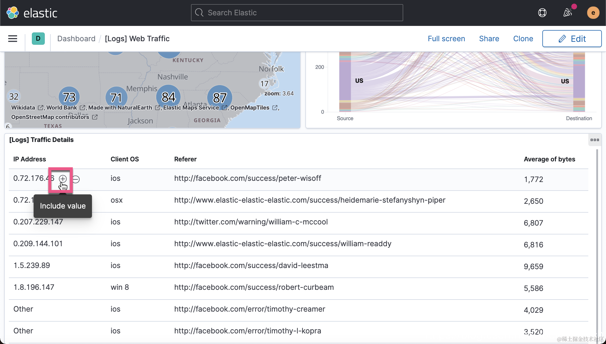Click the Average of bytes column header
The image size is (606, 344).
click(549, 159)
